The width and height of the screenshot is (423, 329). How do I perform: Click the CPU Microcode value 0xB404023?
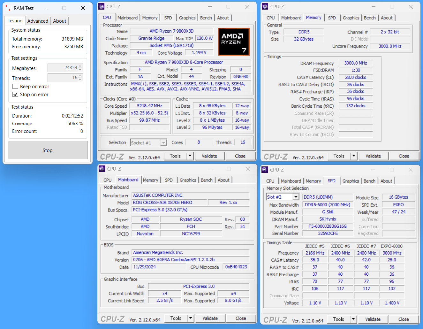tap(236, 267)
